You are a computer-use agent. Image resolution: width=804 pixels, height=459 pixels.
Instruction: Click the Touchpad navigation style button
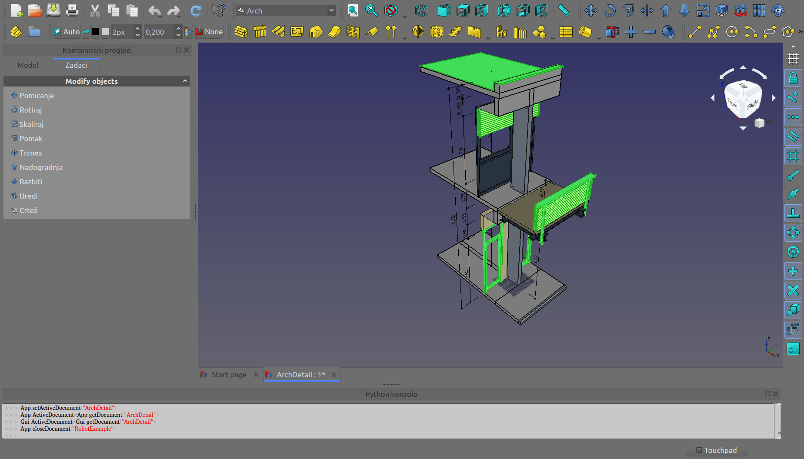(x=716, y=450)
